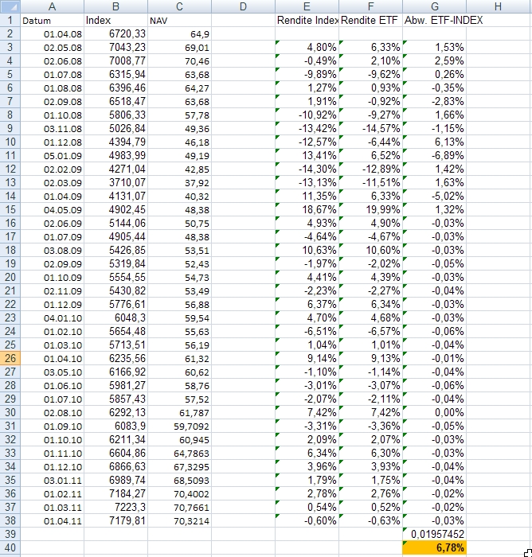The image size is (532, 557).
Task: Select date cell 05.01.09
Action: (53, 155)
